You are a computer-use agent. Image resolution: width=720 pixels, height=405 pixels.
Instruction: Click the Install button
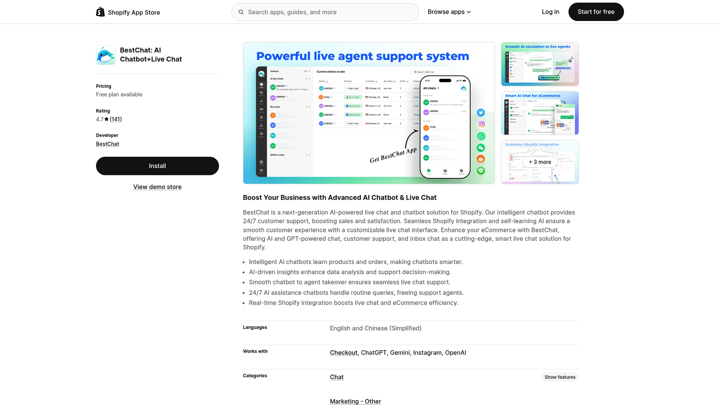pos(157,166)
